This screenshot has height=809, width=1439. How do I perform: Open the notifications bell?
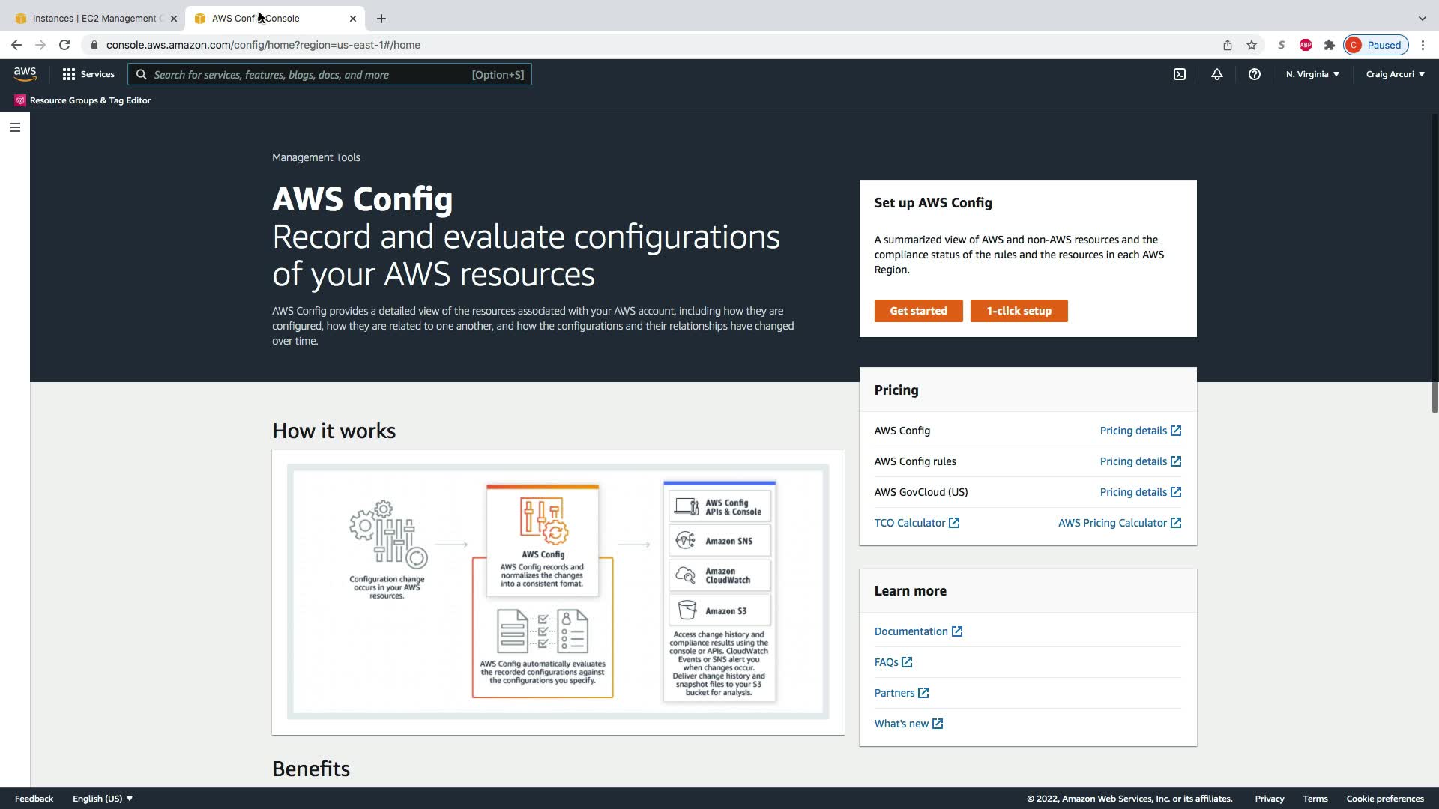pos(1216,74)
